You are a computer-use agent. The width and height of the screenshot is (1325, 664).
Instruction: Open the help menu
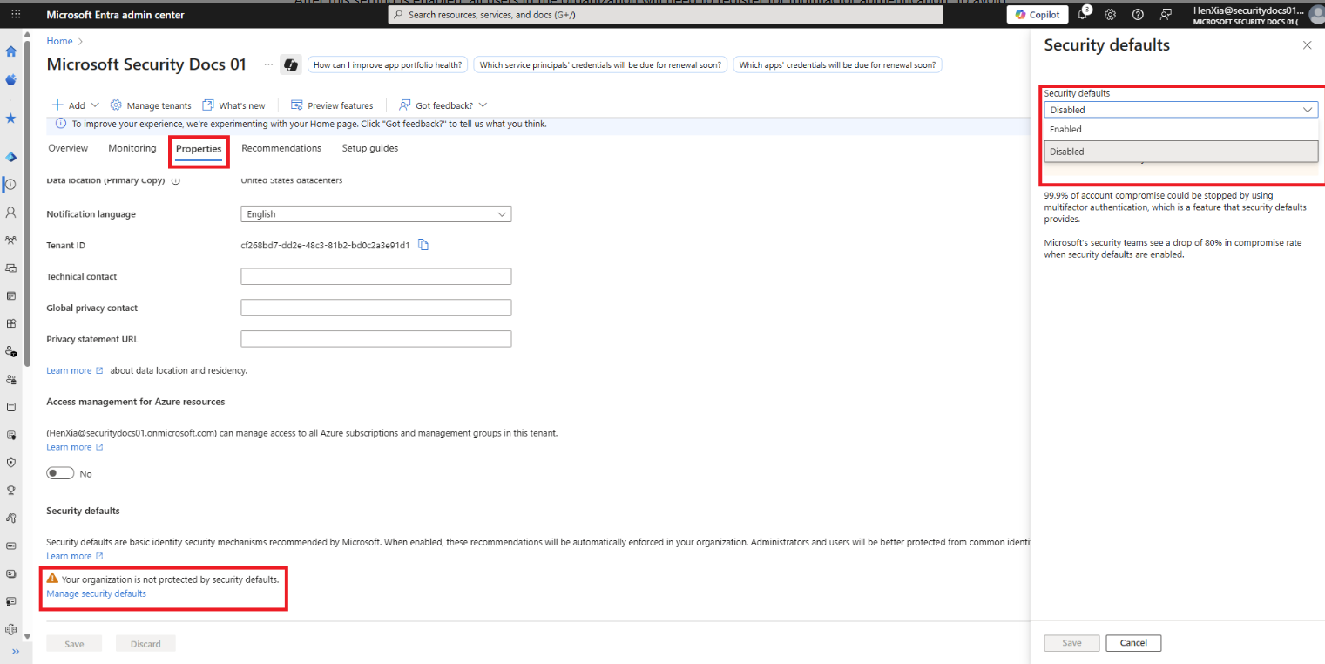1137,14
